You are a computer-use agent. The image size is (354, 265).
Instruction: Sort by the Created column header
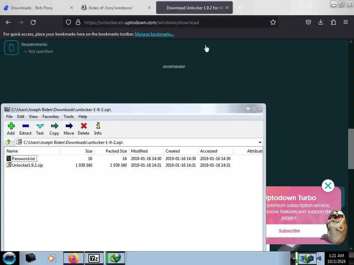(x=181, y=151)
